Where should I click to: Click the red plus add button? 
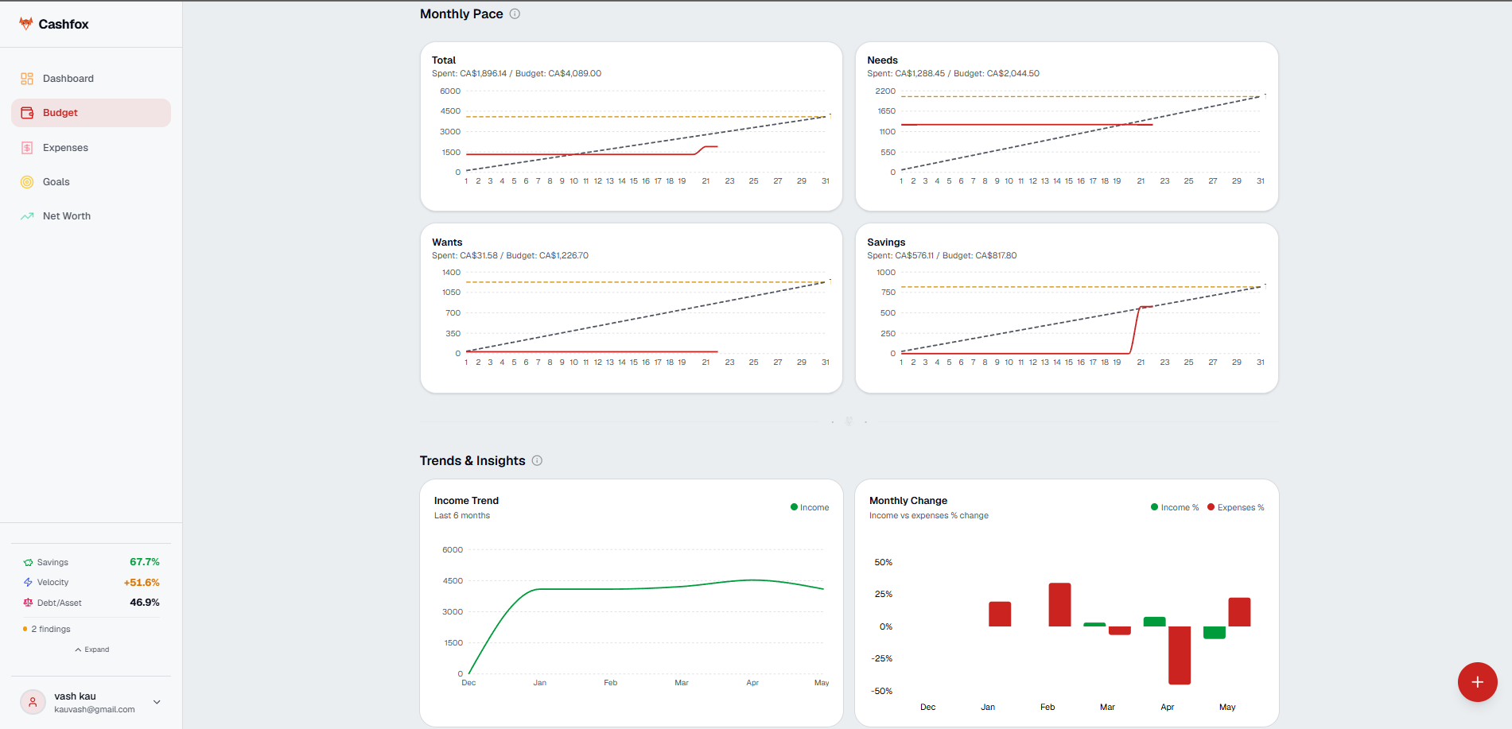1477,682
